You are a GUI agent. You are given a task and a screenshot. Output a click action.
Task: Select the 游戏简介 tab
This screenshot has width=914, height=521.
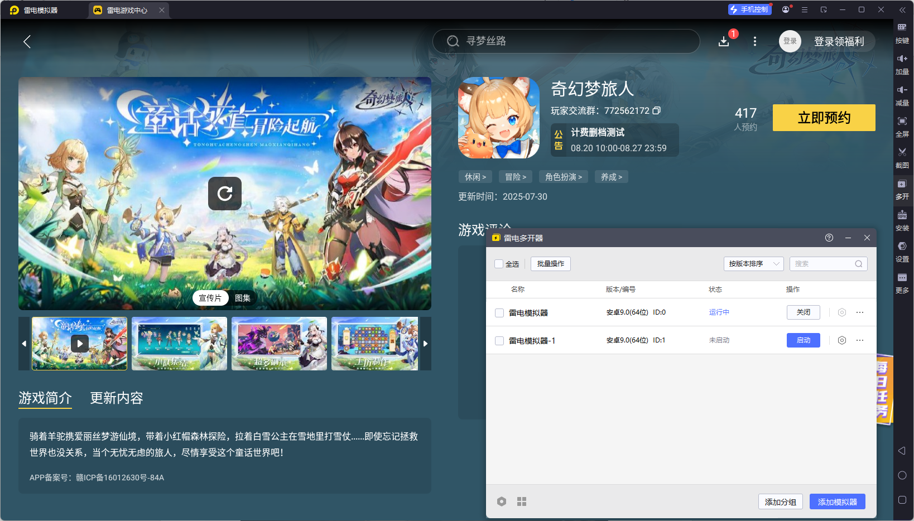click(45, 398)
